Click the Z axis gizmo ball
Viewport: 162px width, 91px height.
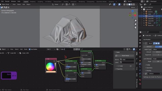coord(132,11)
